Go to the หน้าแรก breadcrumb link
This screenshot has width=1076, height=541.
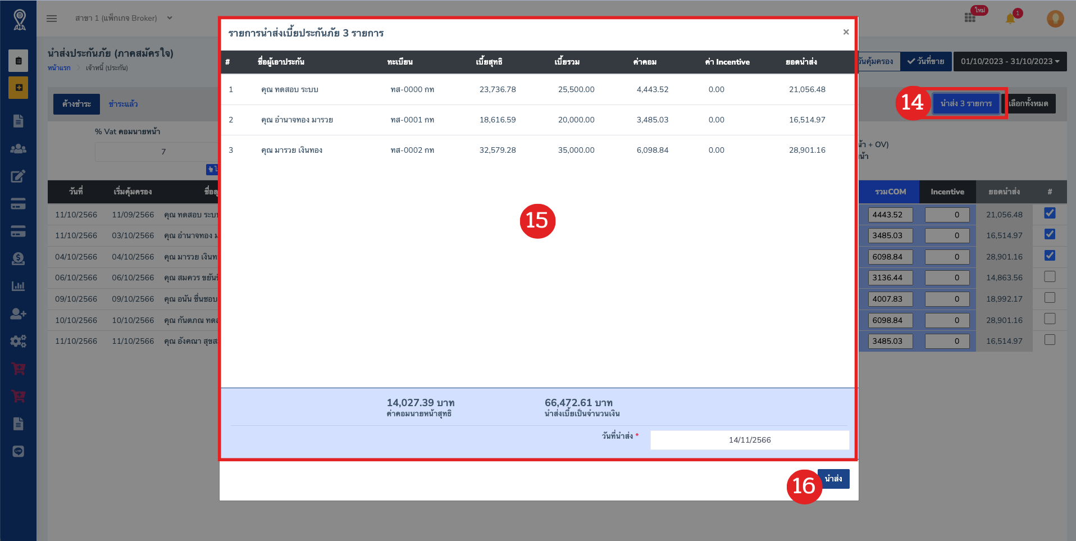[x=59, y=68]
